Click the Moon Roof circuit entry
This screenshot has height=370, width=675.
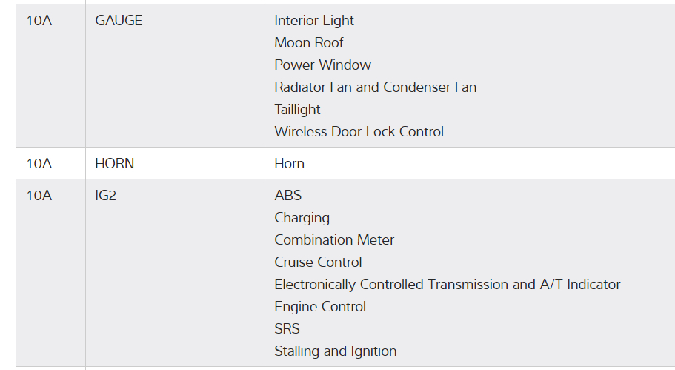(309, 43)
